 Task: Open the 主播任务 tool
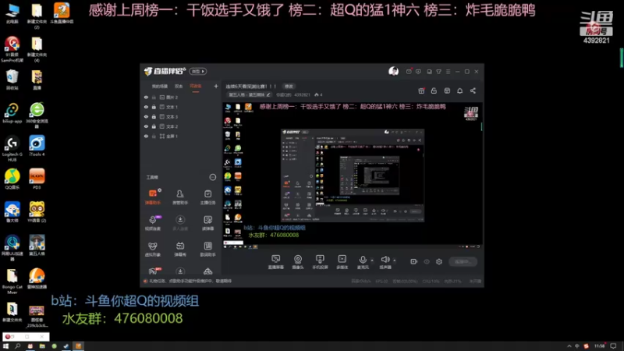click(x=207, y=197)
